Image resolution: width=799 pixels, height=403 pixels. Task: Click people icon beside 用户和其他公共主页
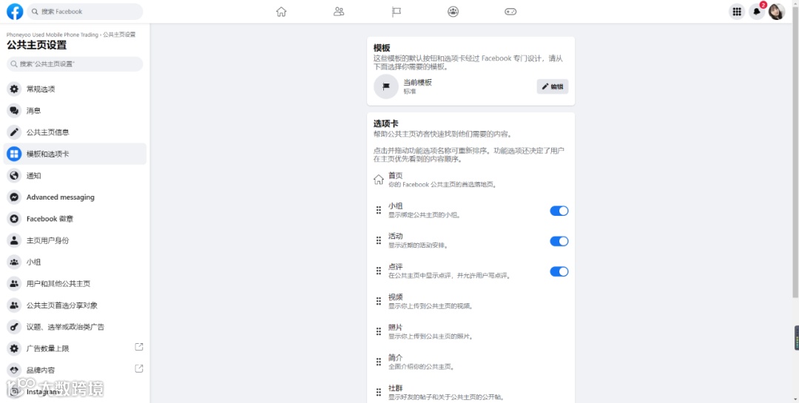coord(14,284)
